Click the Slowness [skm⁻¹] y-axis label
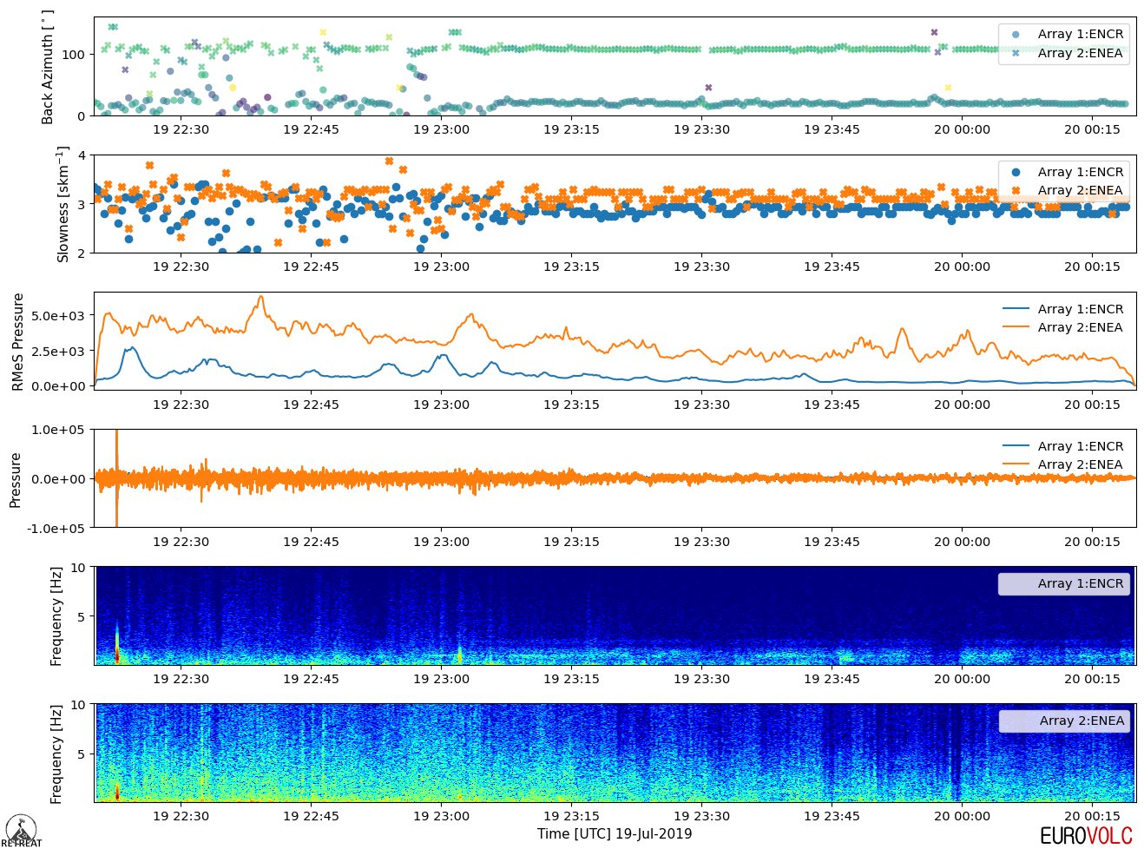This screenshot has height=849, width=1144. (x=62, y=204)
